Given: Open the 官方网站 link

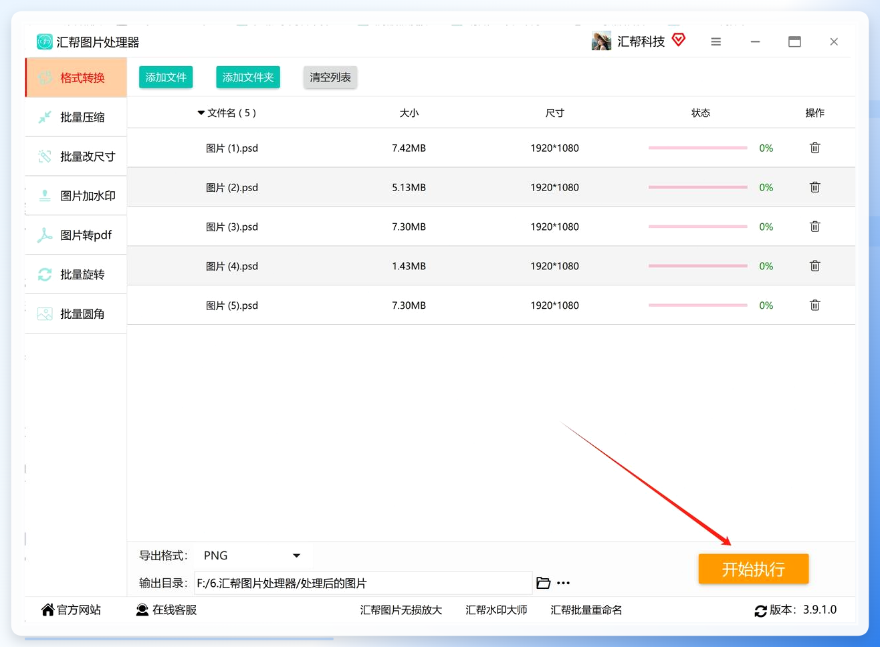Looking at the screenshot, I should 72,610.
